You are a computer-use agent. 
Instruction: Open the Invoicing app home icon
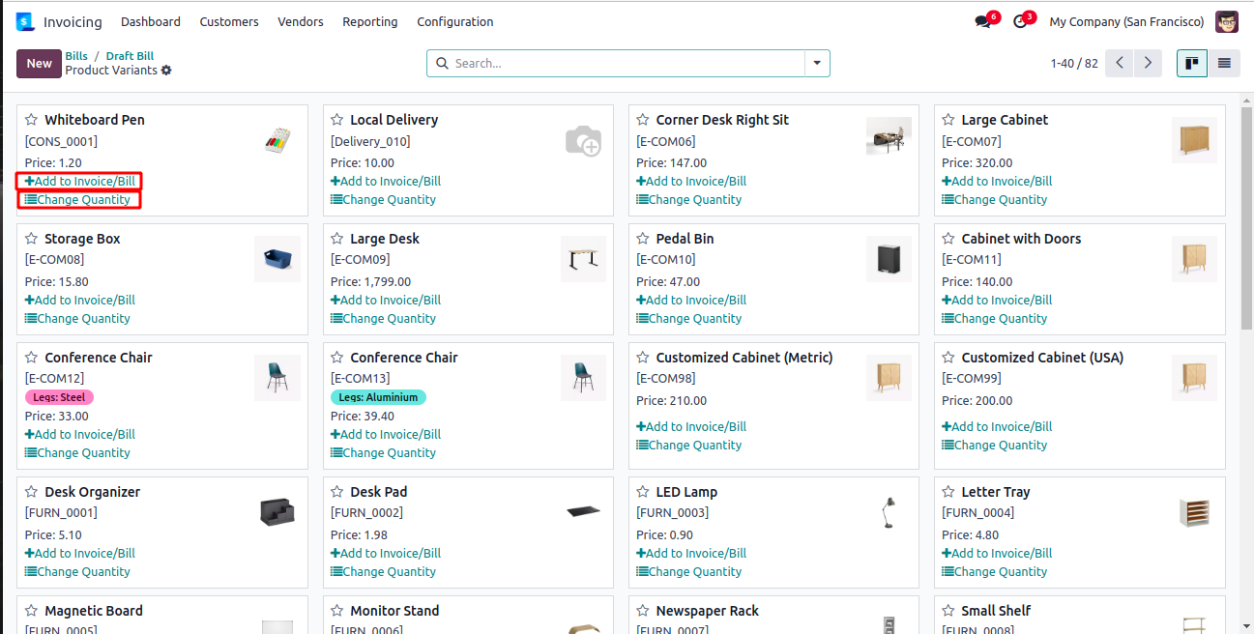click(x=25, y=21)
